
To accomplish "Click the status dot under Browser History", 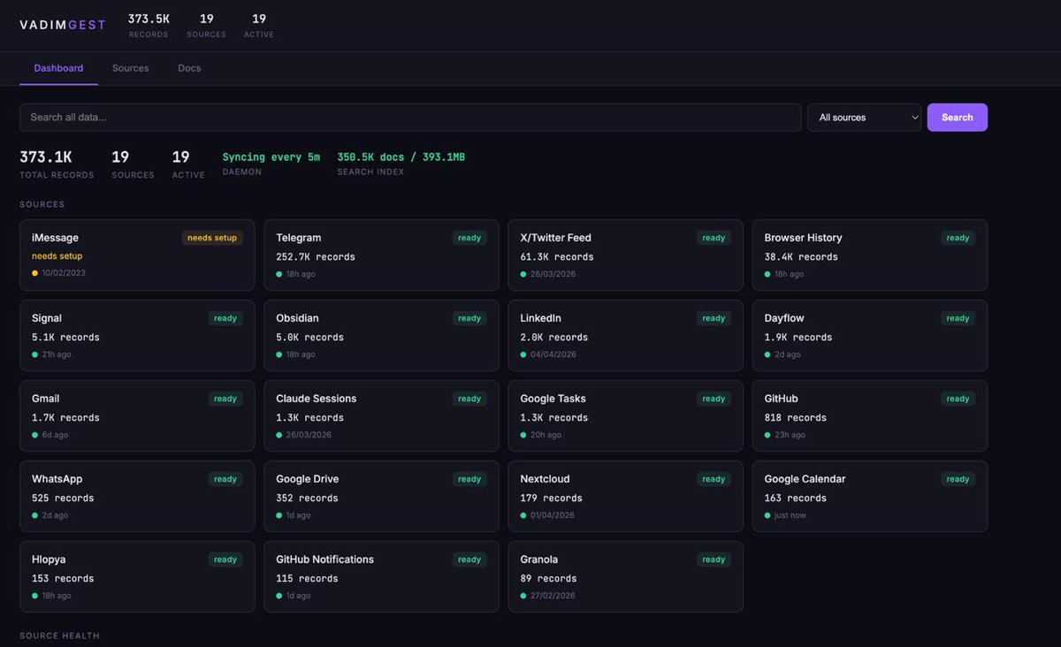I will click(x=767, y=274).
